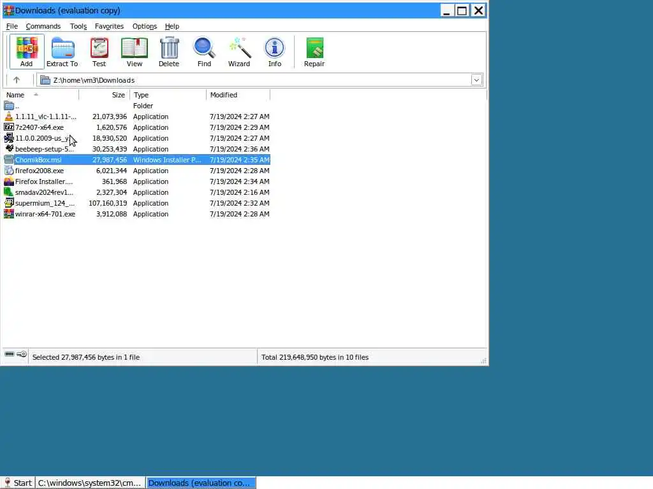Click the folder icon in the address bar
This screenshot has width=653, height=489.
tap(45, 80)
